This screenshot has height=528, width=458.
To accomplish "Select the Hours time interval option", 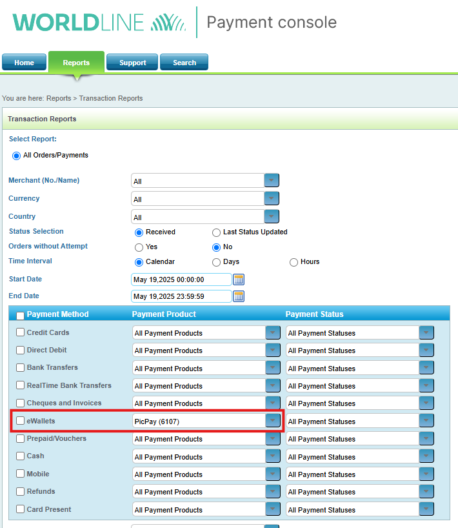I will coord(294,262).
